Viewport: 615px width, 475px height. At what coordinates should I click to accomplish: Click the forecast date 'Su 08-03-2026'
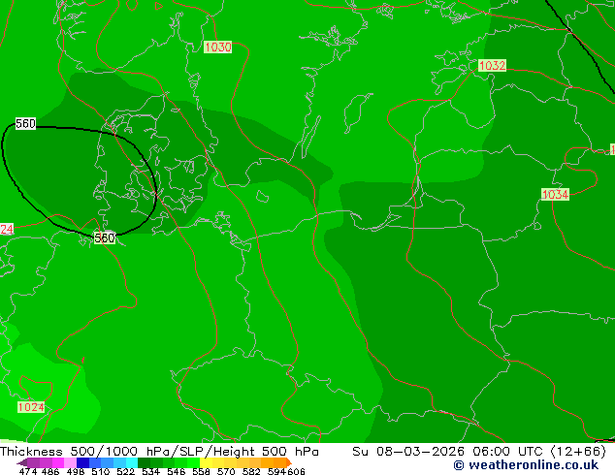pos(408,452)
